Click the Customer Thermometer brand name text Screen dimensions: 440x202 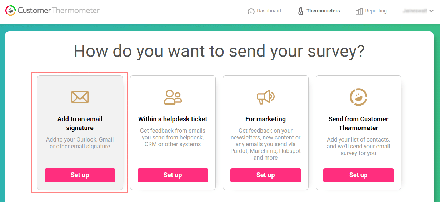[59, 11]
